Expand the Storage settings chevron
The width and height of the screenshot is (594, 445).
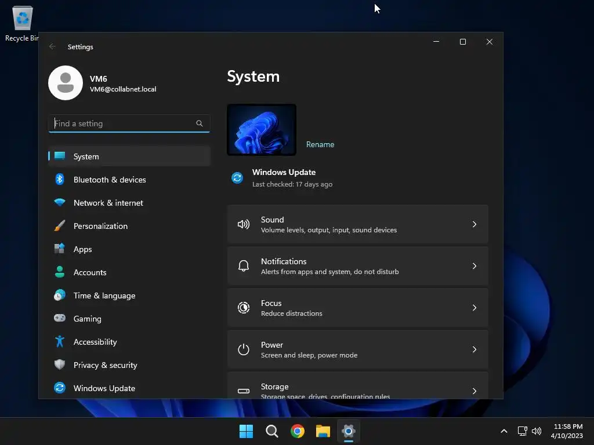click(475, 391)
